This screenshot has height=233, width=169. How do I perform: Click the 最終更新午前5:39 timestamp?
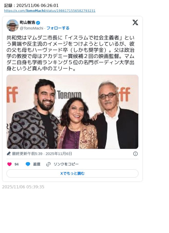(27, 154)
